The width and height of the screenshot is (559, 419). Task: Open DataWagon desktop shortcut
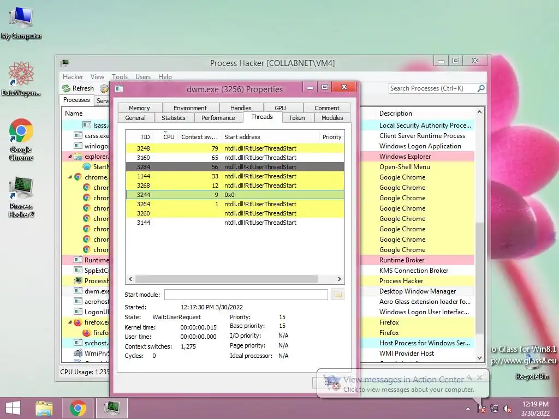(21, 79)
